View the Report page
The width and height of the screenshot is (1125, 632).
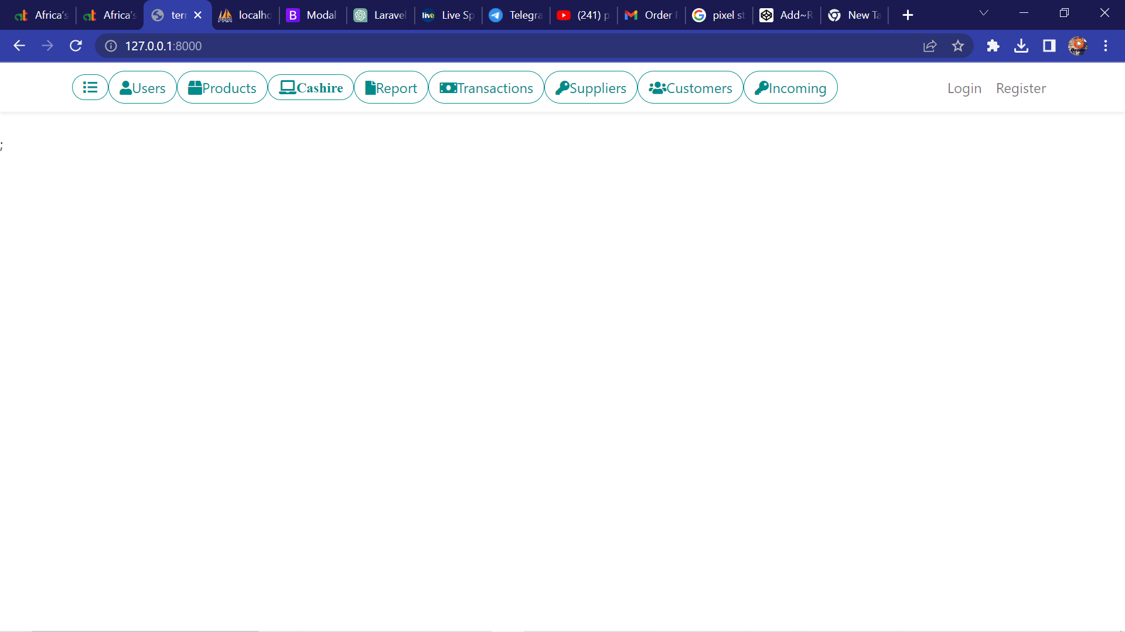tap(391, 88)
